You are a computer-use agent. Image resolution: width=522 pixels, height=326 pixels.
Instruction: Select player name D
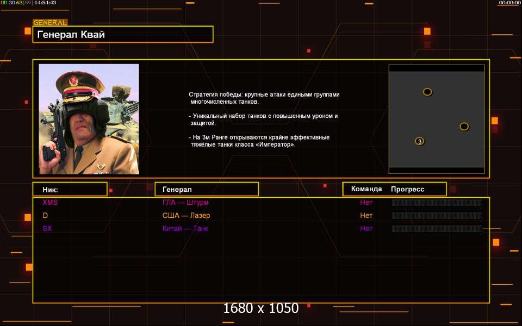coord(45,215)
